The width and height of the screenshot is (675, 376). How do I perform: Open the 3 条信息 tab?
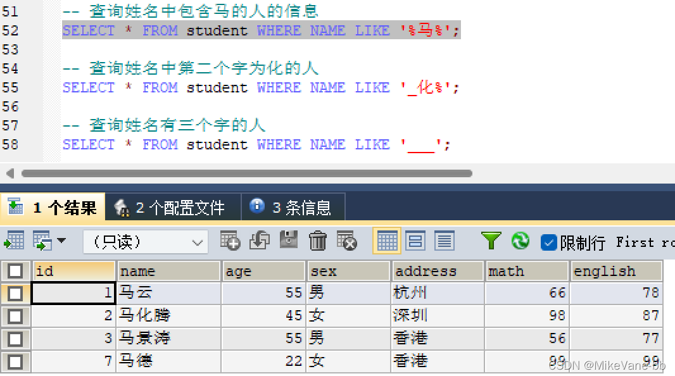click(293, 208)
